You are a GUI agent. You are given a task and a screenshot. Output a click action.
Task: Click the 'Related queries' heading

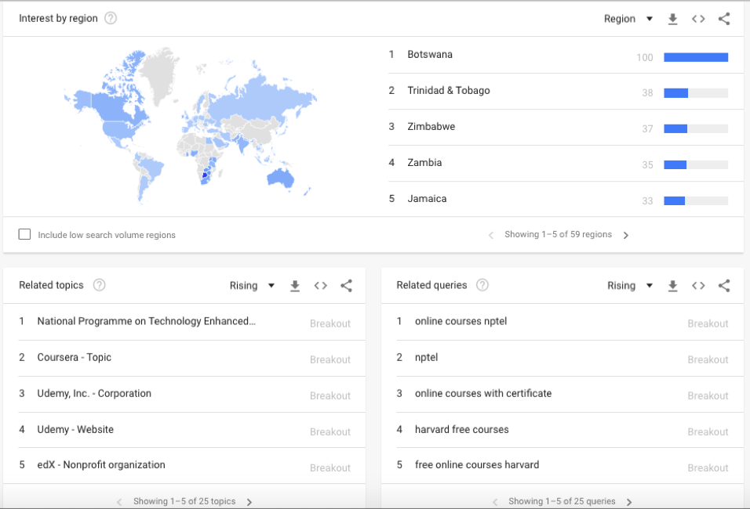coord(431,285)
